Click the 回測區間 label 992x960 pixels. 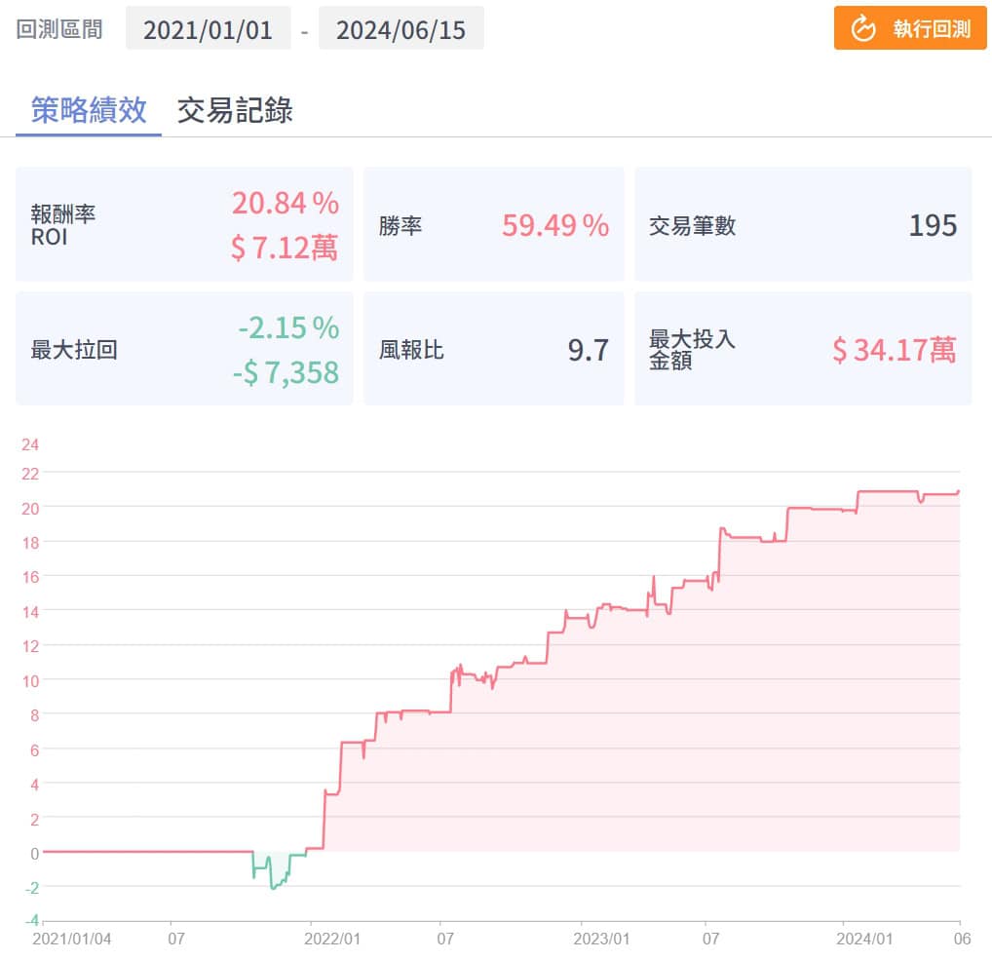pyautogui.click(x=59, y=28)
